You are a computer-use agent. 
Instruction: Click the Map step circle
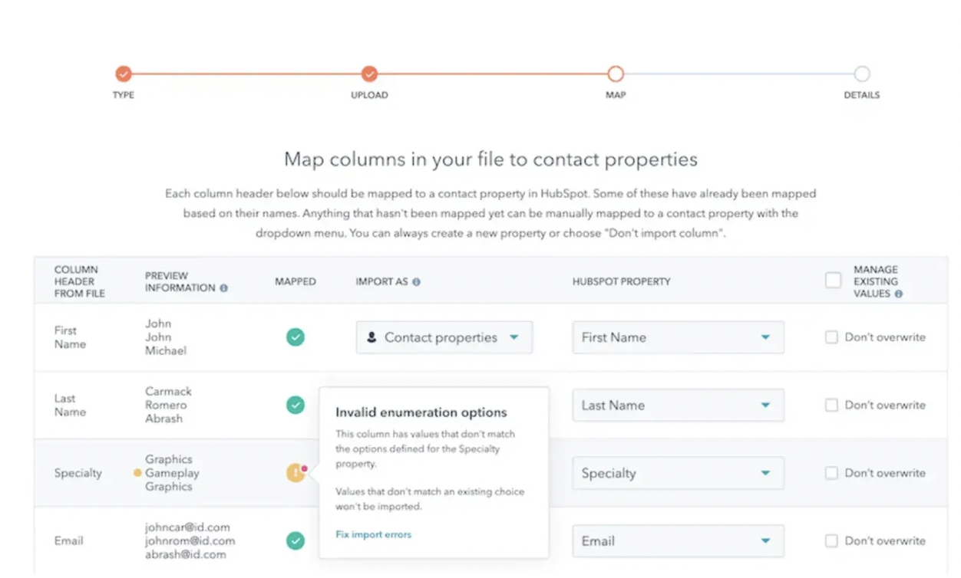tap(616, 74)
